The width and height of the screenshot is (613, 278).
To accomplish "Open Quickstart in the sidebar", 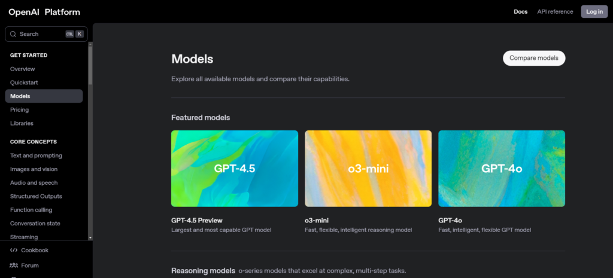I will click(x=24, y=83).
